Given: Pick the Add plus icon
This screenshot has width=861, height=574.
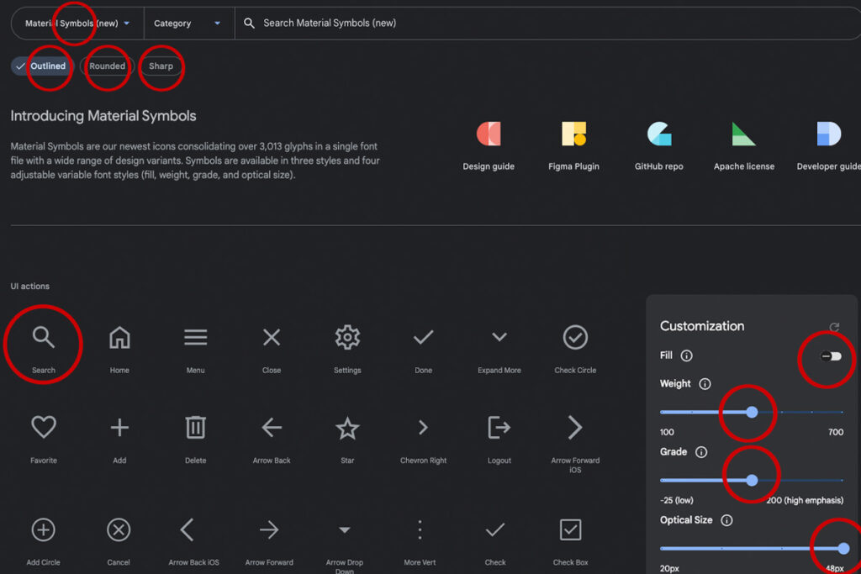Looking at the screenshot, I should 119,427.
